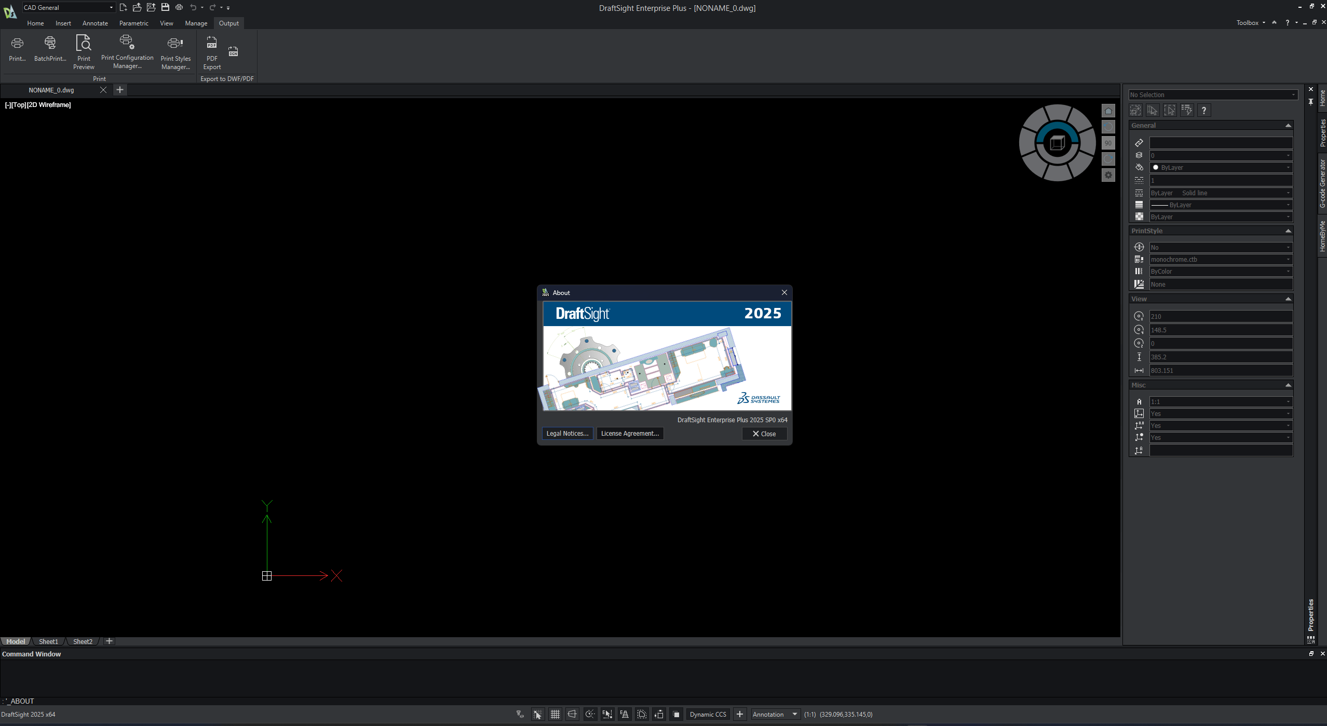This screenshot has width=1327, height=726.
Task: Click Close button in About dialog
Action: (x=764, y=434)
